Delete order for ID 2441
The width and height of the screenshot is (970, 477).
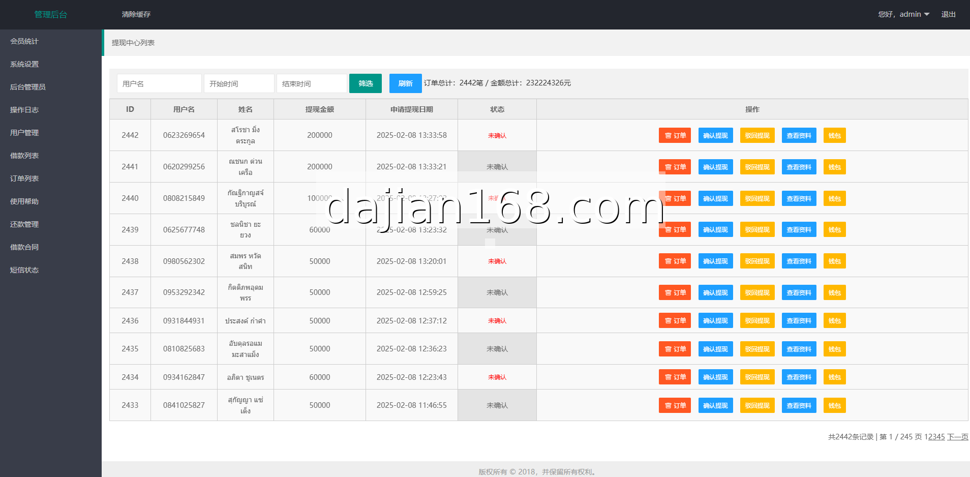675,167
